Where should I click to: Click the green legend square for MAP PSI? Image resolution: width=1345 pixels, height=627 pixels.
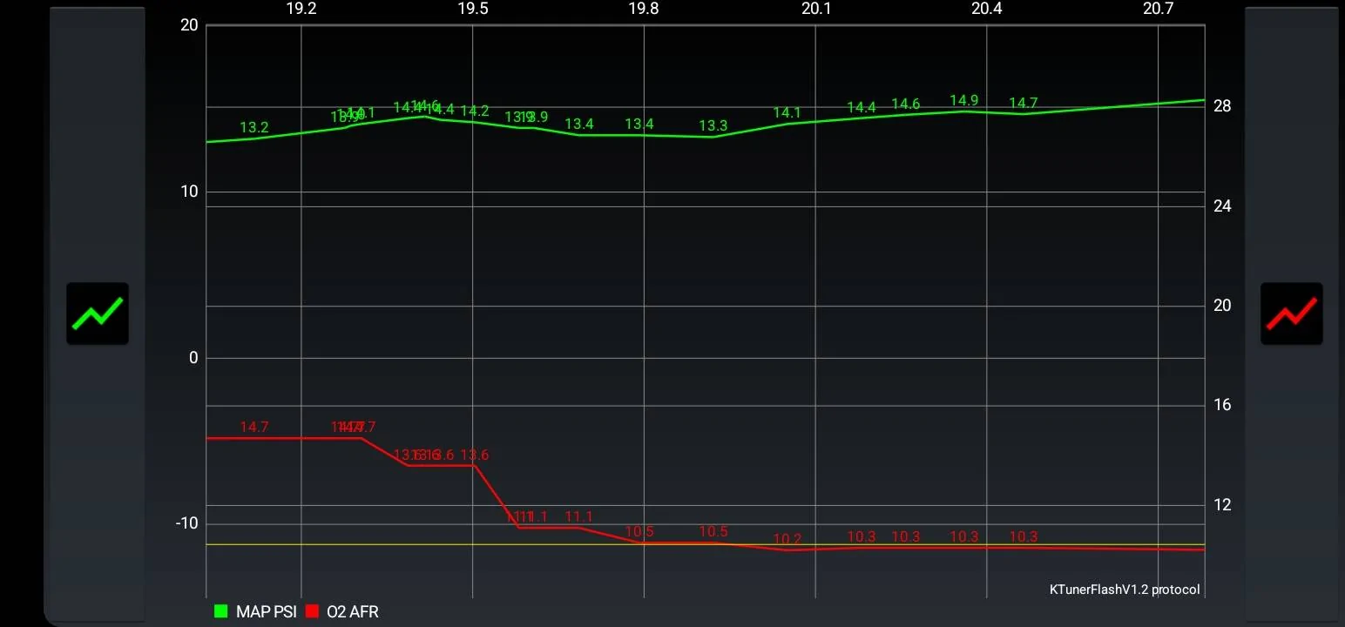220,611
